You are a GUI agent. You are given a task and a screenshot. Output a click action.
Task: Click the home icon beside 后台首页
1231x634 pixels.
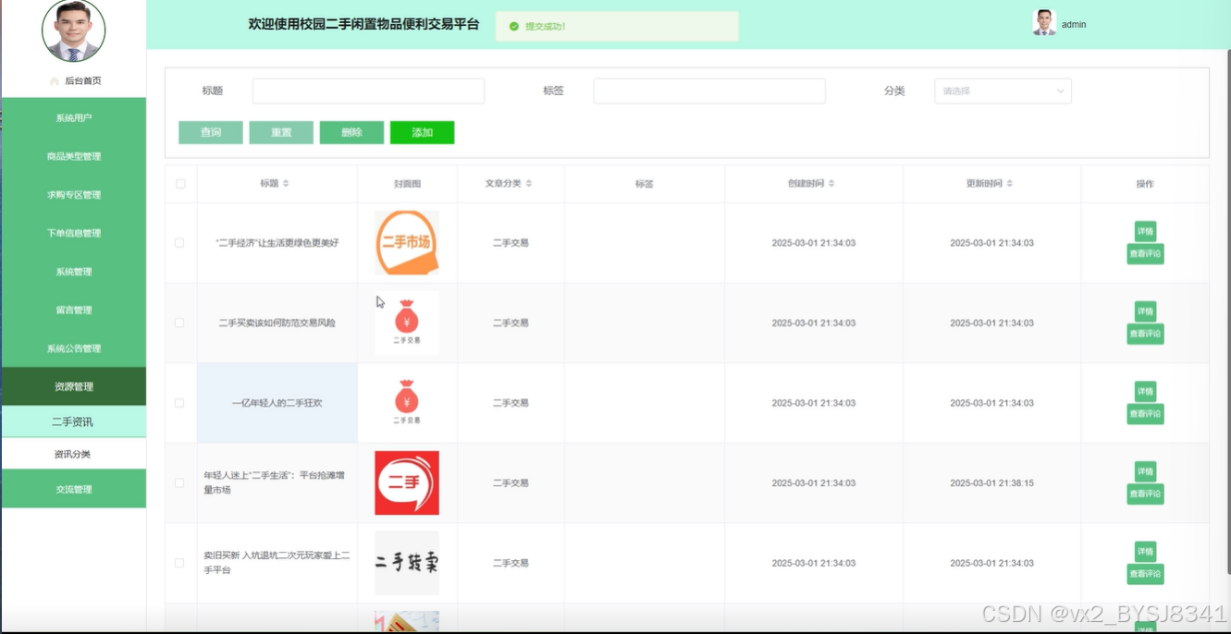pyautogui.click(x=55, y=81)
